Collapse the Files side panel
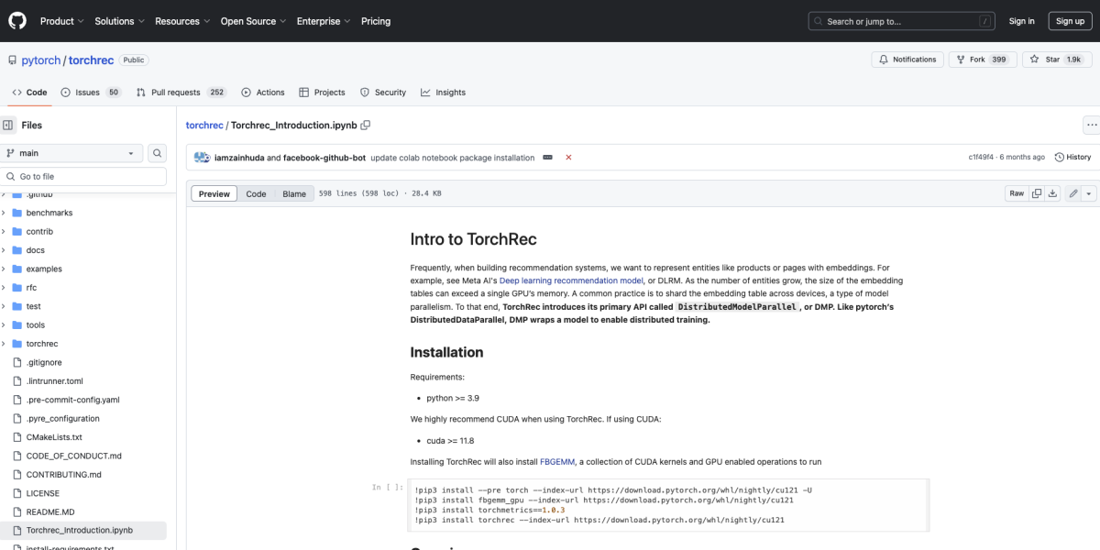This screenshot has width=1100, height=550. tap(8, 125)
